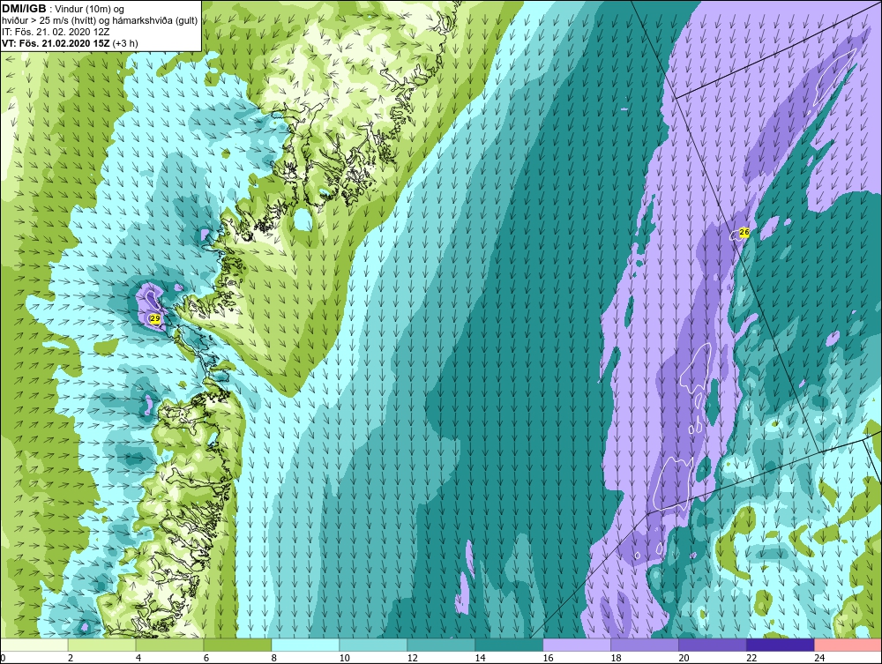Click the yellow 29 gust marker
882x664 pixels.
tap(155, 318)
